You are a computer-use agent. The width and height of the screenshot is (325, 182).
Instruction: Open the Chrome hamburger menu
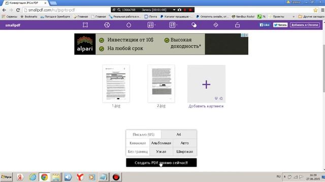(323, 10)
